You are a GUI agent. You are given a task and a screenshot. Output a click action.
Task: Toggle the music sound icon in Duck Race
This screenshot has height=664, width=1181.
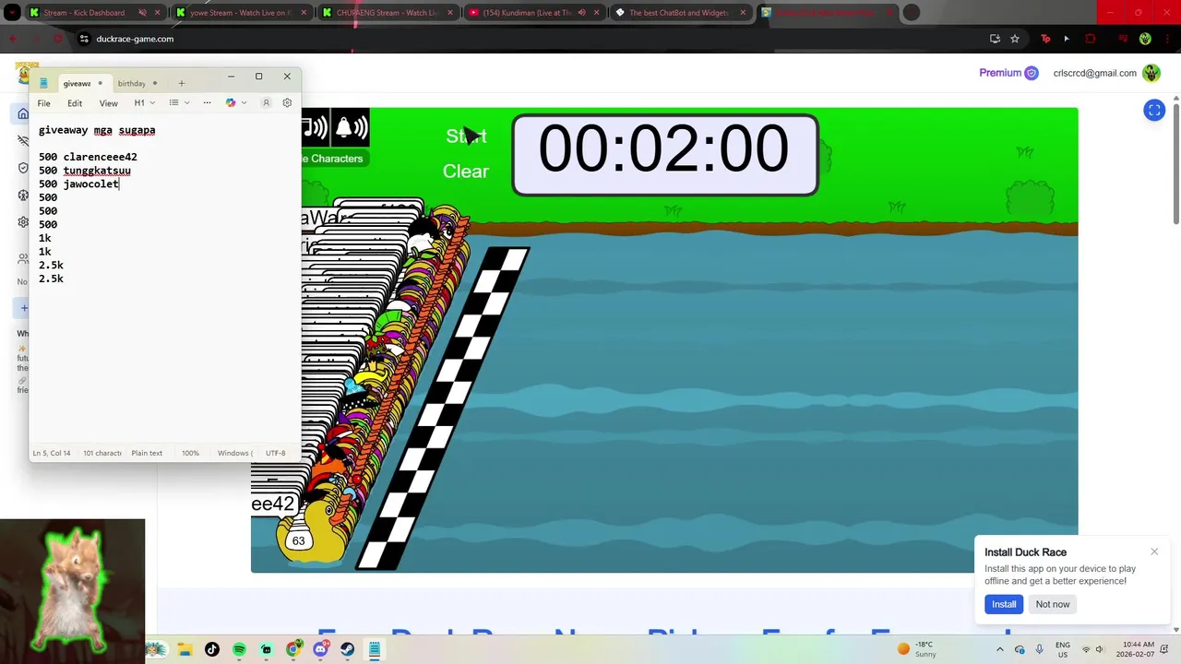pyautogui.click(x=315, y=127)
